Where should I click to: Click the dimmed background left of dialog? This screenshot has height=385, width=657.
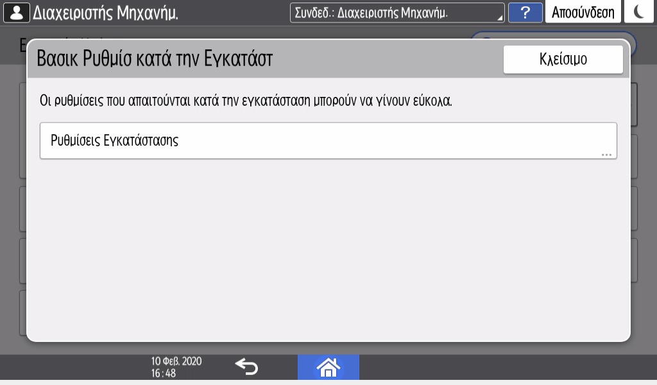pyautogui.click(x=12, y=193)
